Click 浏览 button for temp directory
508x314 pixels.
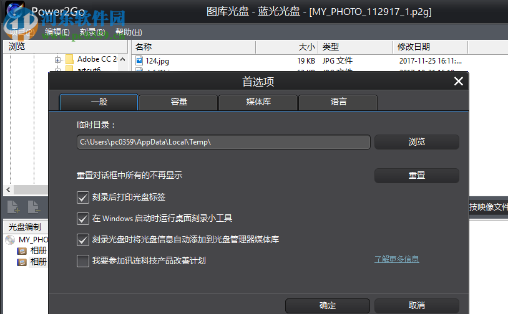[417, 142]
